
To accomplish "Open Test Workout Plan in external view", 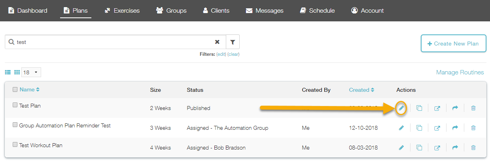I will 437,148.
